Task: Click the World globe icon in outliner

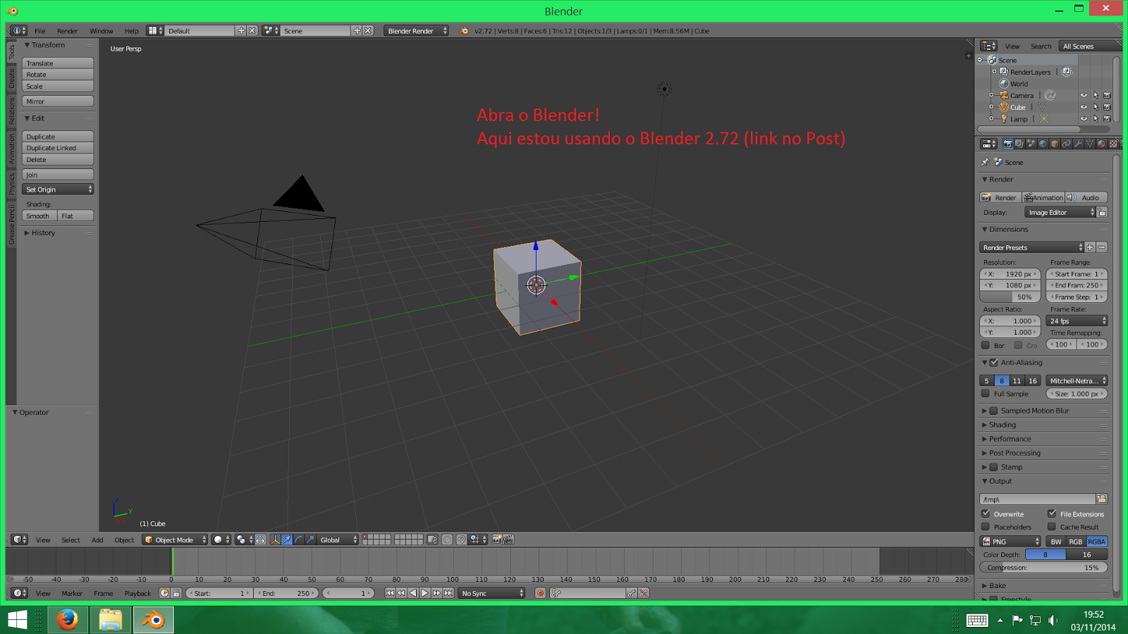Action: pos(1004,83)
